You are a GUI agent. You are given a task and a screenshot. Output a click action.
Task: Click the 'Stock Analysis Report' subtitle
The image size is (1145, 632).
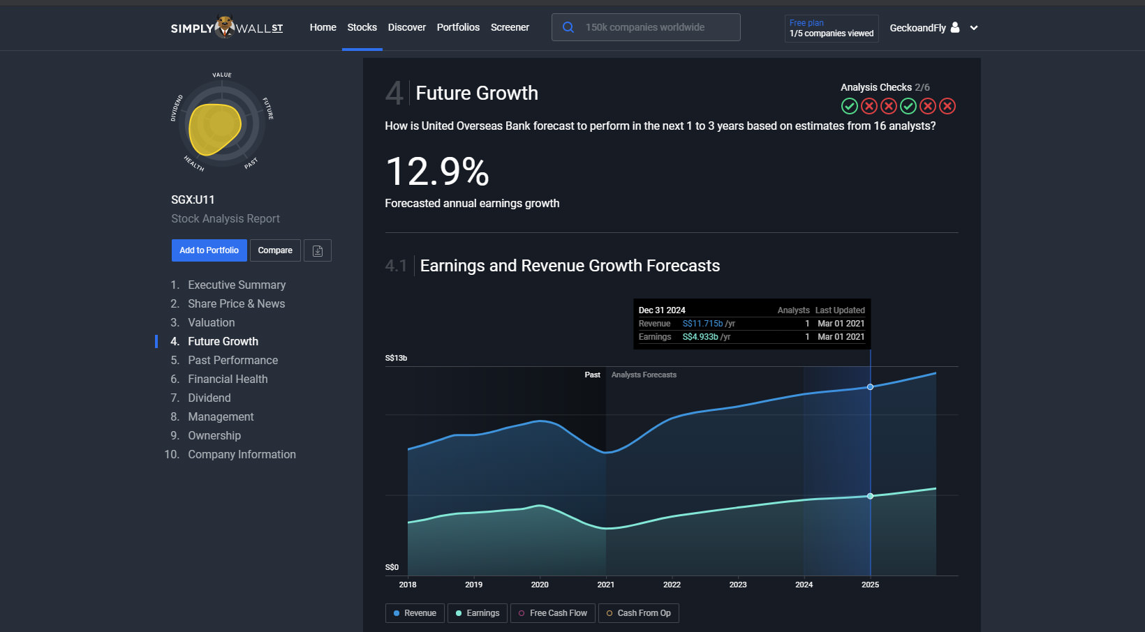[x=226, y=218]
